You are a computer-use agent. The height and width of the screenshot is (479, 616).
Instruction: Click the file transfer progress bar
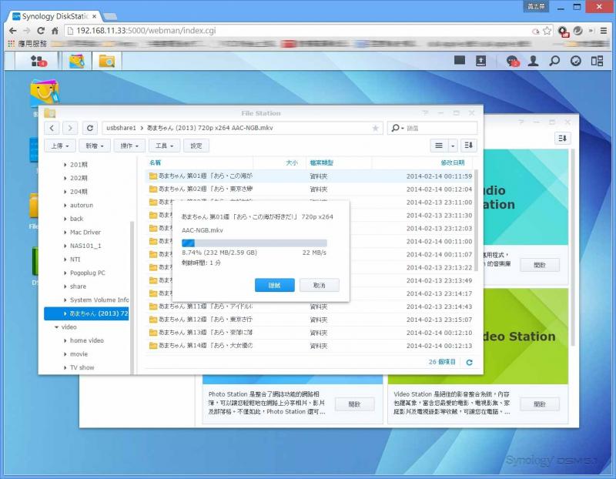click(x=254, y=243)
